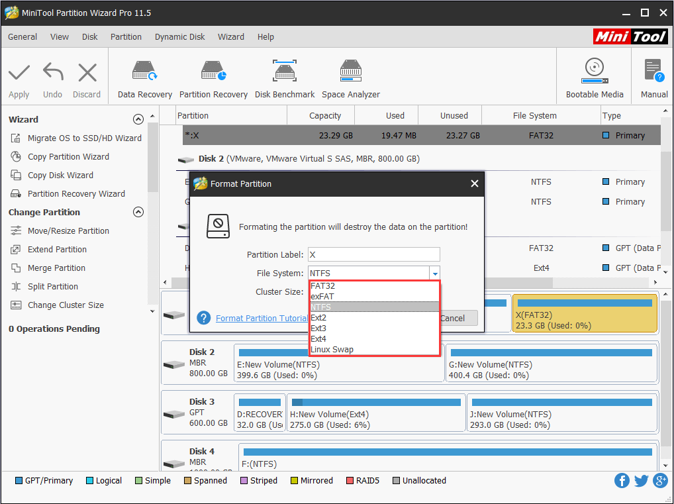Click the Undo arrow icon
Screen dimensions: 674x504
click(x=53, y=72)
